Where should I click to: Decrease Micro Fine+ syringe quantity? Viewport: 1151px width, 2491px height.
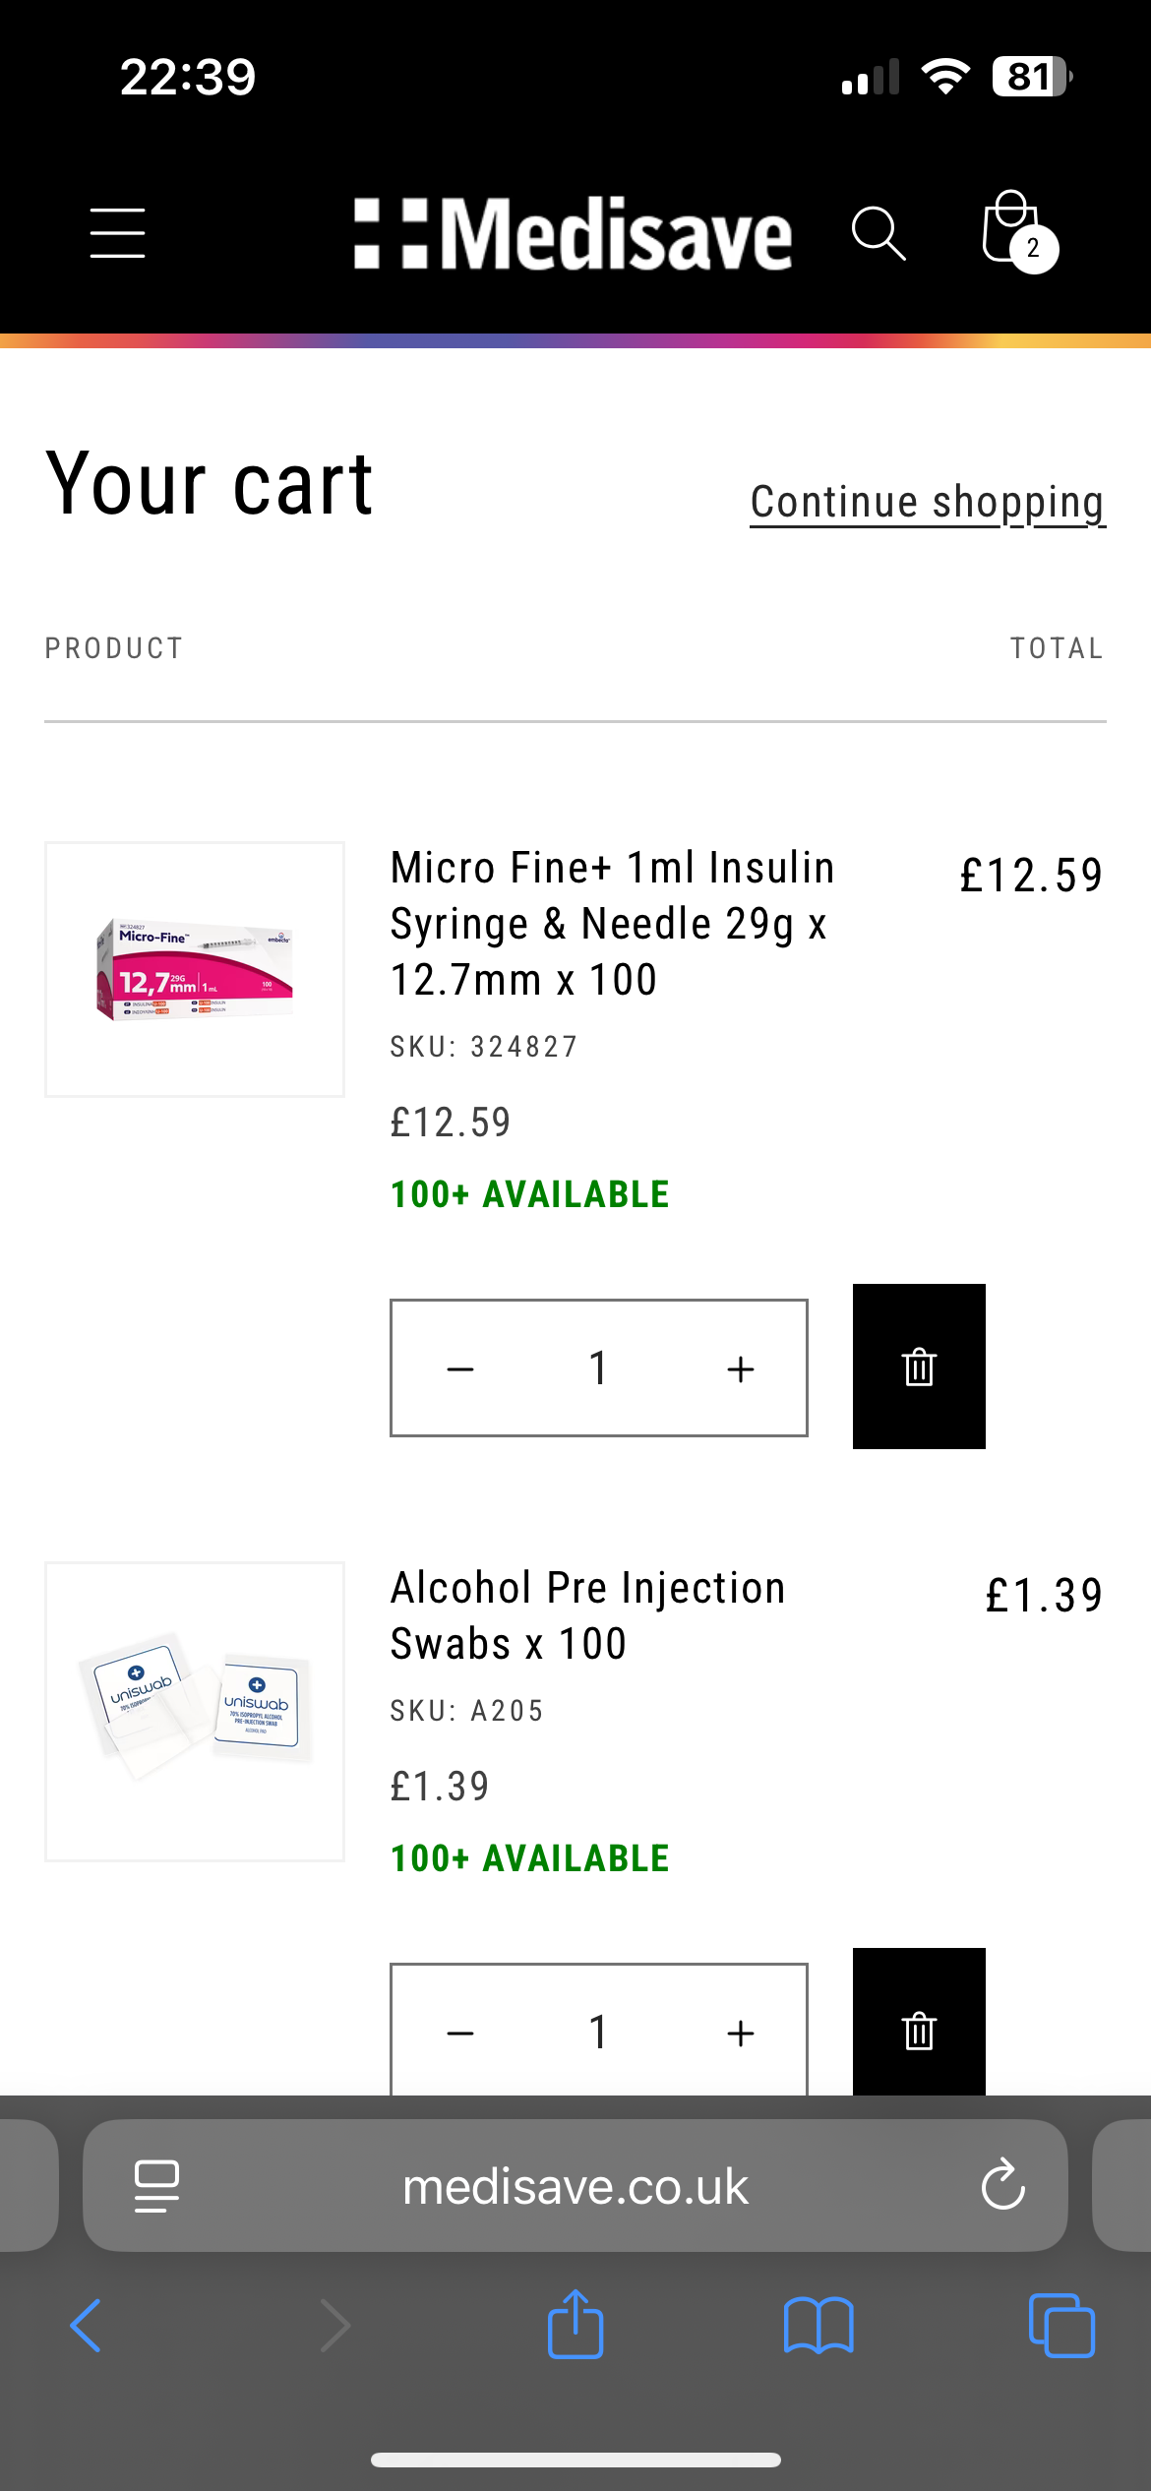click(x=460, y=1368)
